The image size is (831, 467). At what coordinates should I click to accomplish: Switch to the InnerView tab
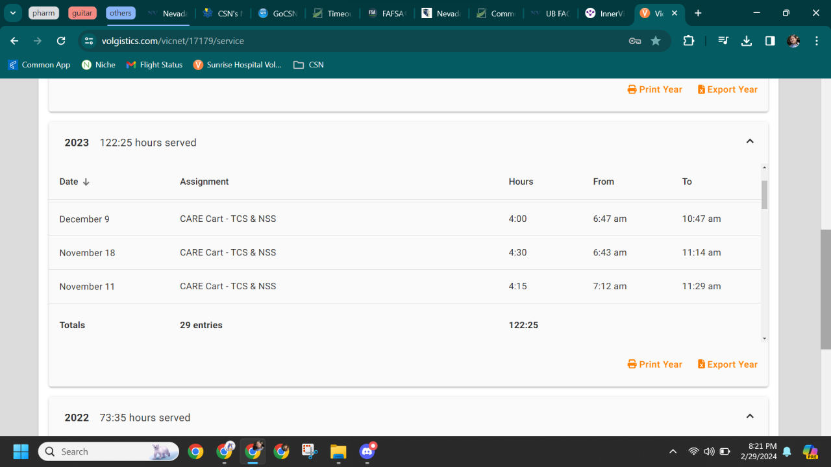(x=604, y=13)
